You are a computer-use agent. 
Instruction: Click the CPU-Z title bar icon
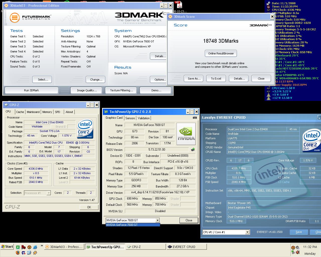7,105
